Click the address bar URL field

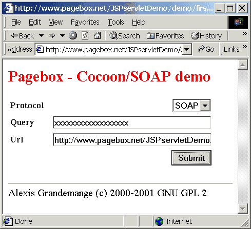[x=113, y=50]
